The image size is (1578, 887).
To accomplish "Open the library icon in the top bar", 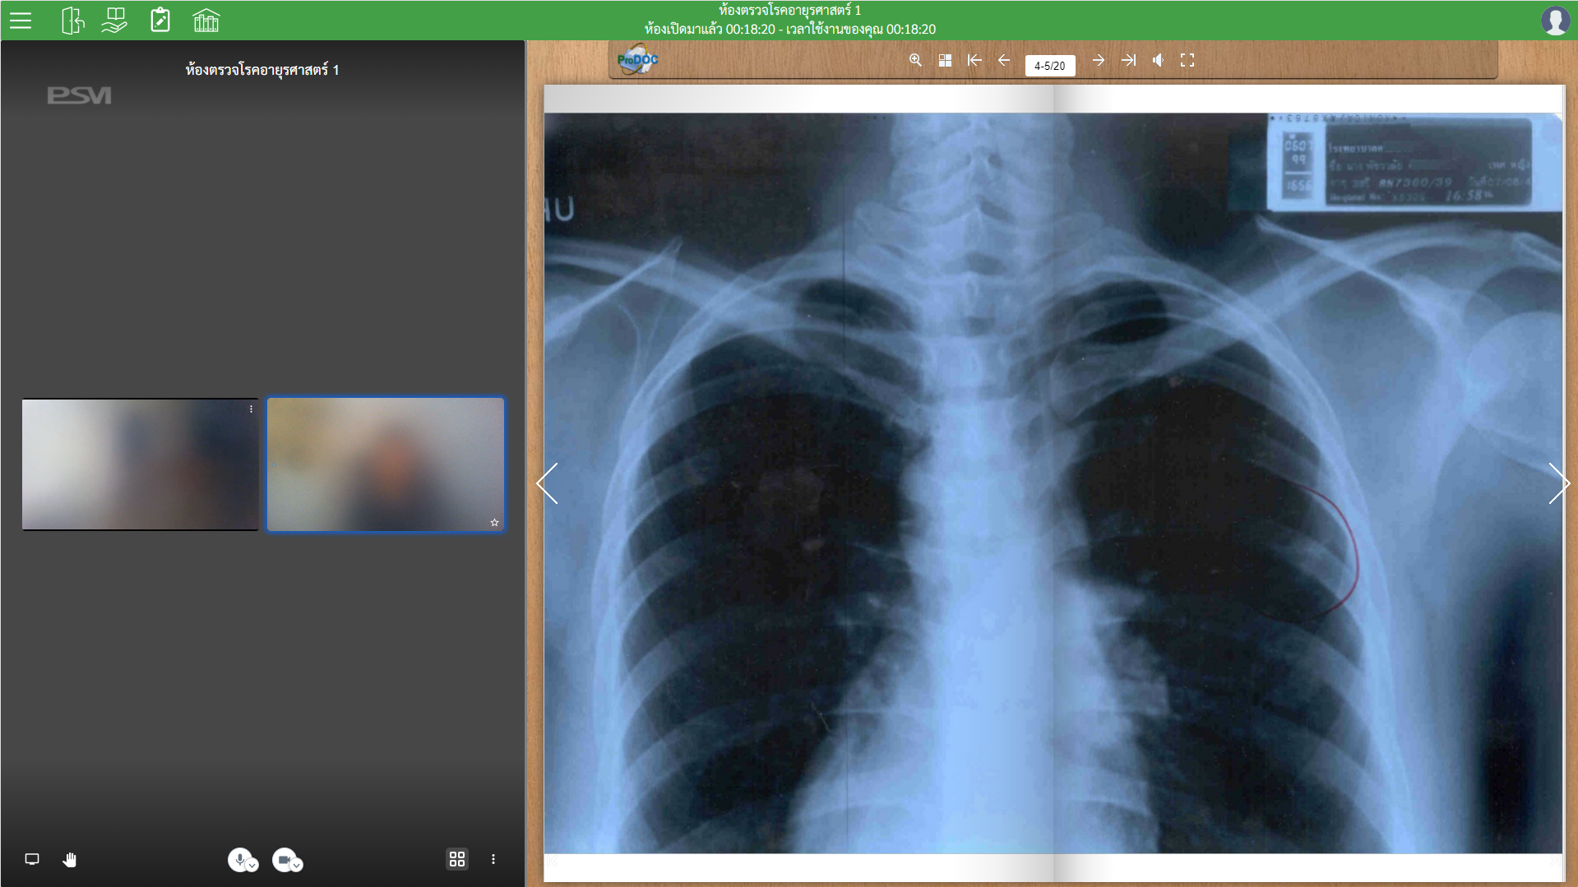I will (206, 21).
